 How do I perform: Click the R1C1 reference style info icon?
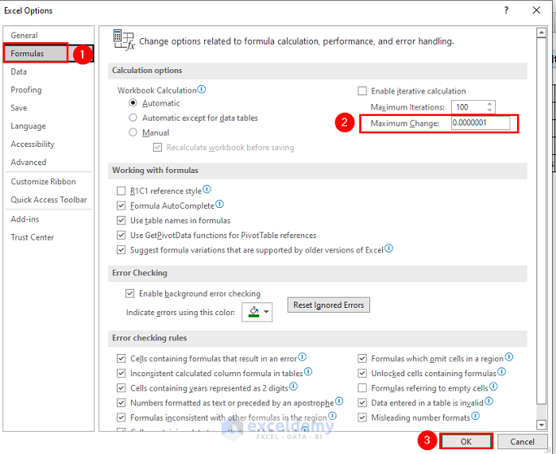[x=207, y=190]
